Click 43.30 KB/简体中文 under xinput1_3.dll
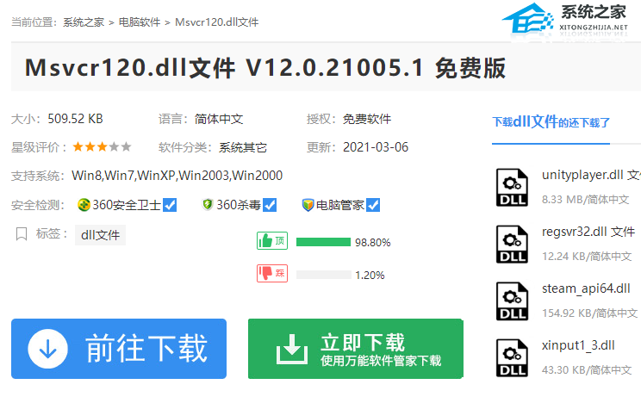The width and height of the screenshot is (641, 403). point(587,370)
